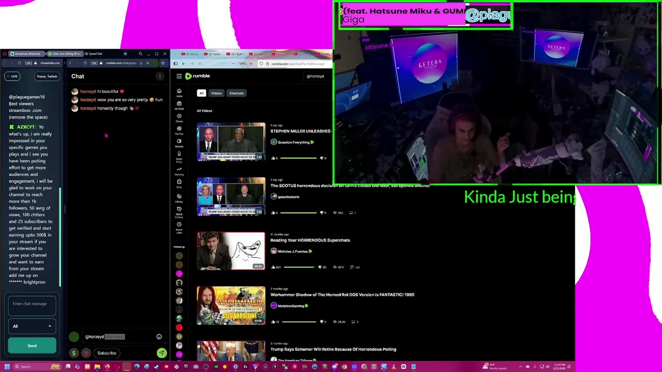Switch to Streamlabs Multichat tab
The height and width of the screenshot is (372, 662).
pos(27,54)
